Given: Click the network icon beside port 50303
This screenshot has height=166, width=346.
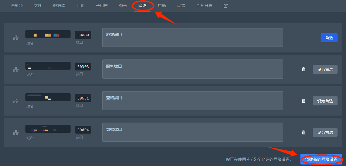Looking at the screenshot, I should [16, 69].
